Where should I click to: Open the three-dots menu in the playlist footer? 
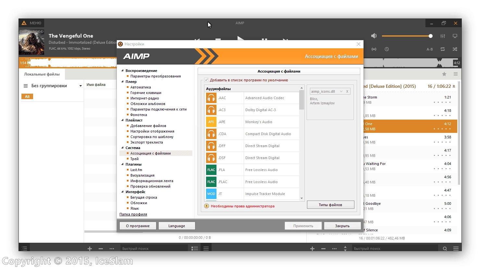tap(334, 249)
